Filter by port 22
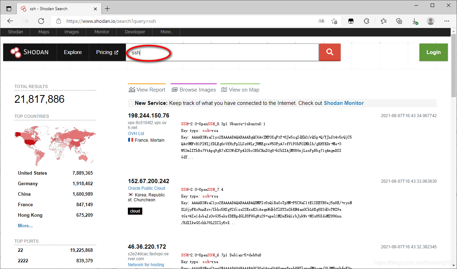The image size is (457, 269). coord(21,250)
